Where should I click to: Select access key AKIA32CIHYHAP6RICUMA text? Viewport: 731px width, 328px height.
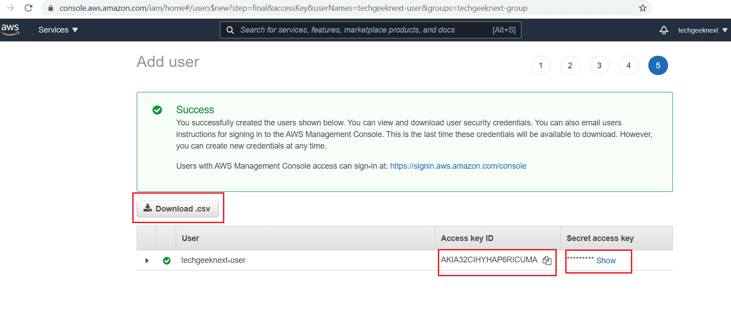[x=489, y=260]
